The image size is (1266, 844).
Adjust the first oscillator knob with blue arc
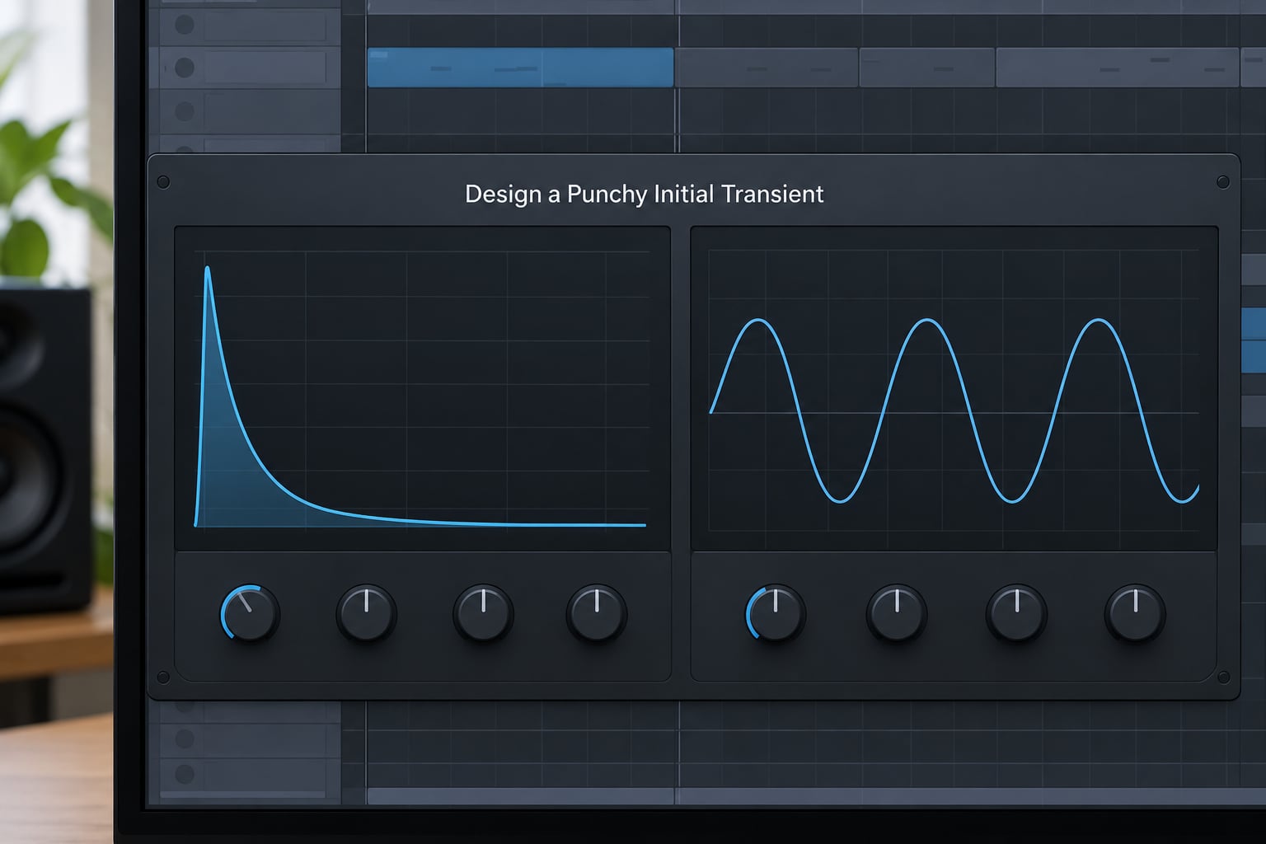tap(775, 613)
